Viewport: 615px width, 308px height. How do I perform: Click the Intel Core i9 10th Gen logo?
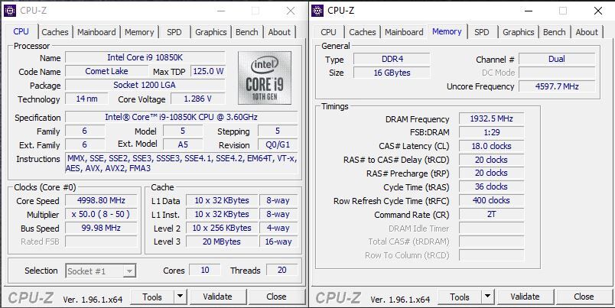tap(265, 78)
